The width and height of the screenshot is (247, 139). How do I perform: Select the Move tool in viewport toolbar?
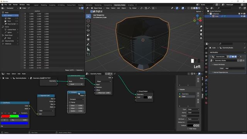88,26
